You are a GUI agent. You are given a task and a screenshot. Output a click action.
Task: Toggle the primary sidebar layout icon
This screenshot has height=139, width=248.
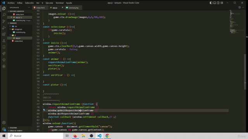pos(211,3)
